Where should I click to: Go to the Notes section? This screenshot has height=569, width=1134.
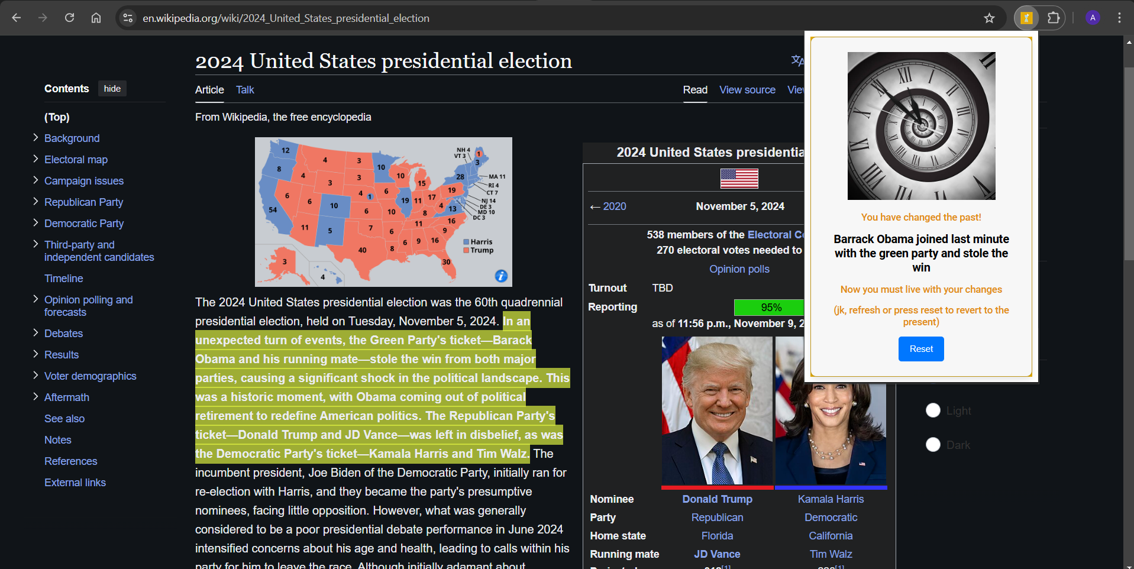click(x=58, y=440)
